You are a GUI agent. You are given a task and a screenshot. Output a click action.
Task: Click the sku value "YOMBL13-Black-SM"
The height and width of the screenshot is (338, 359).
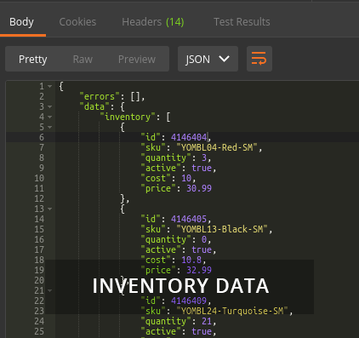pyautogui.click(x=222, y=229)
